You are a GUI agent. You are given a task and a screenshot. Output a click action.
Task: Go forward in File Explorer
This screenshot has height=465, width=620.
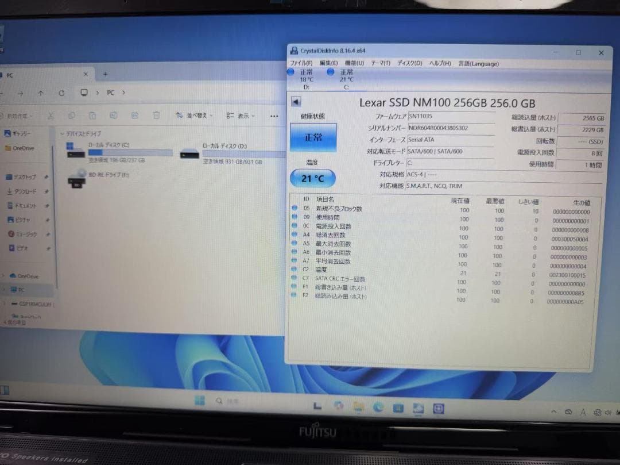[x=20, y=93]
